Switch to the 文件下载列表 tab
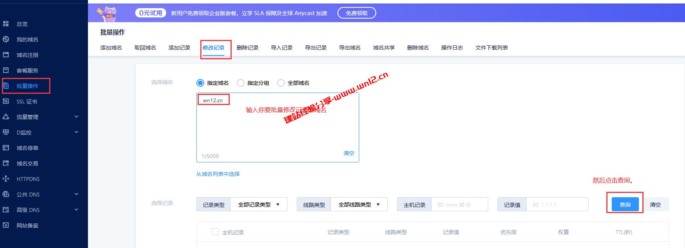The image size is (685, 248). click(x=492, y=48)
